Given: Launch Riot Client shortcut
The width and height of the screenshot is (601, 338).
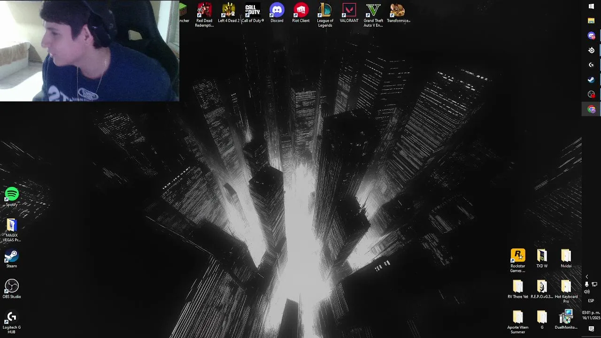Looking at the screenshot, I should (x=301, y=13).
